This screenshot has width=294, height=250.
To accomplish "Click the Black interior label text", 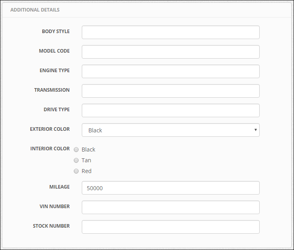I will pyautogui.click(x=88, y=150).
